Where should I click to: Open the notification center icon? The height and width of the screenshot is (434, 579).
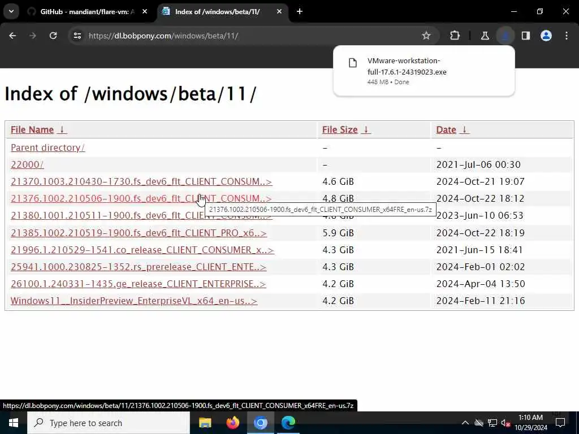click(x=560, y=423)
